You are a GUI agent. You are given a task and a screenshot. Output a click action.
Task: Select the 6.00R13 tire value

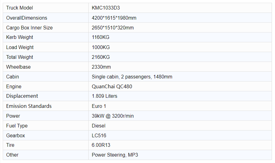click(x=101, y=145)
